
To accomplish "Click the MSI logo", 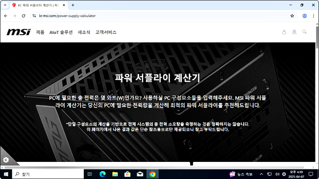I will tap(19, 32).
